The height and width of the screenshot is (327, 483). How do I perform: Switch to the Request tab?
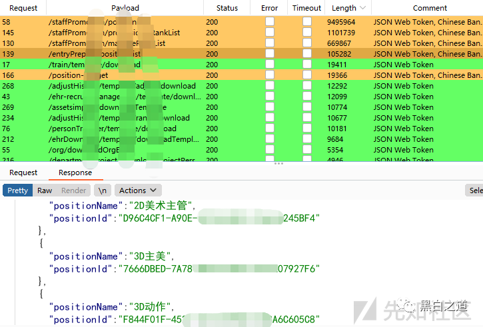pyautogui.click(x=23, y=172)
